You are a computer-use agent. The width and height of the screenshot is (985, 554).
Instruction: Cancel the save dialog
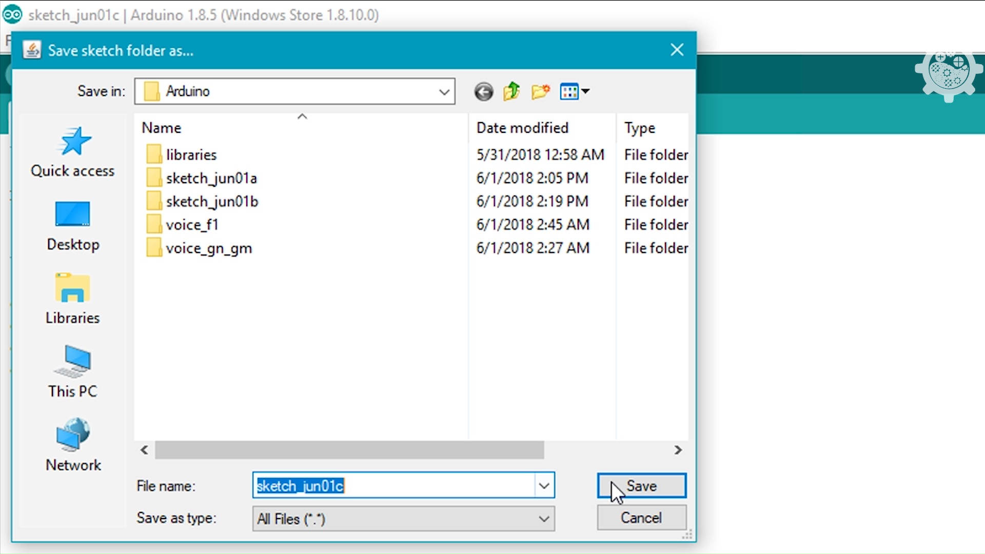click(641, 518)
